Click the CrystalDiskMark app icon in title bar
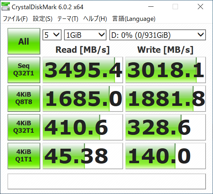Image resolution: width=213 pixels, height=194 pixels. [x=6, y=6]
